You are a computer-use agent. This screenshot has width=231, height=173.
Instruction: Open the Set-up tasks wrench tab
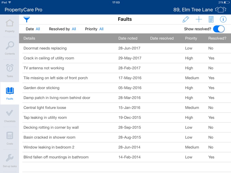10,161
